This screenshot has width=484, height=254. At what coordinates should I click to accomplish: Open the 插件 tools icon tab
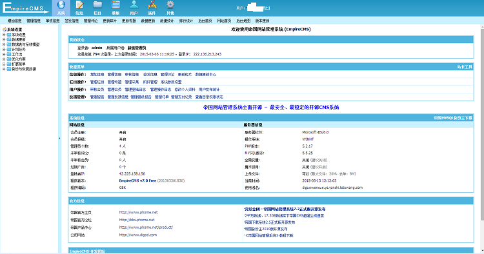[x=152, y=8]
